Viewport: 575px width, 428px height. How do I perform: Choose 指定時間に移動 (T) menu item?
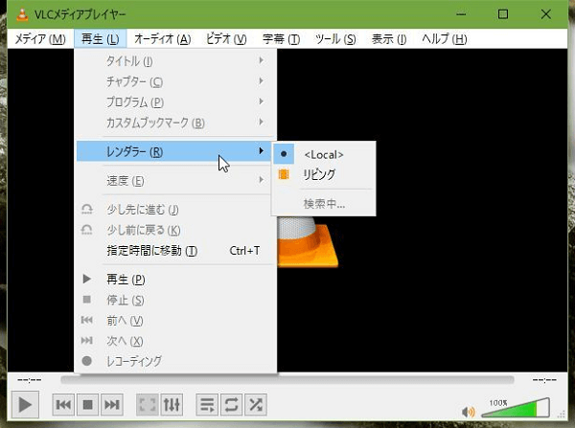point(175,251)
